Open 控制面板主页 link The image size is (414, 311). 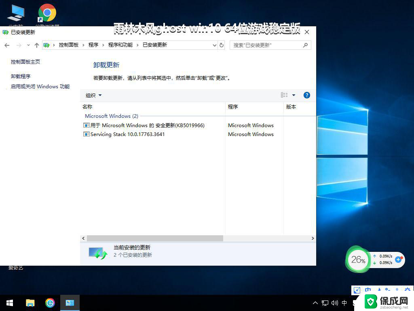click(25, 62)
